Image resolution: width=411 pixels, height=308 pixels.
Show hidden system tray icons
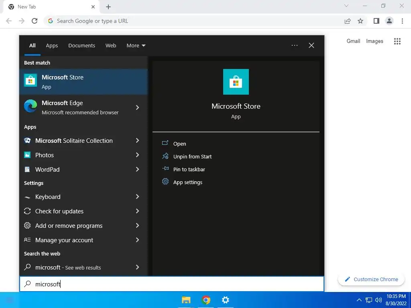(359, 300)
